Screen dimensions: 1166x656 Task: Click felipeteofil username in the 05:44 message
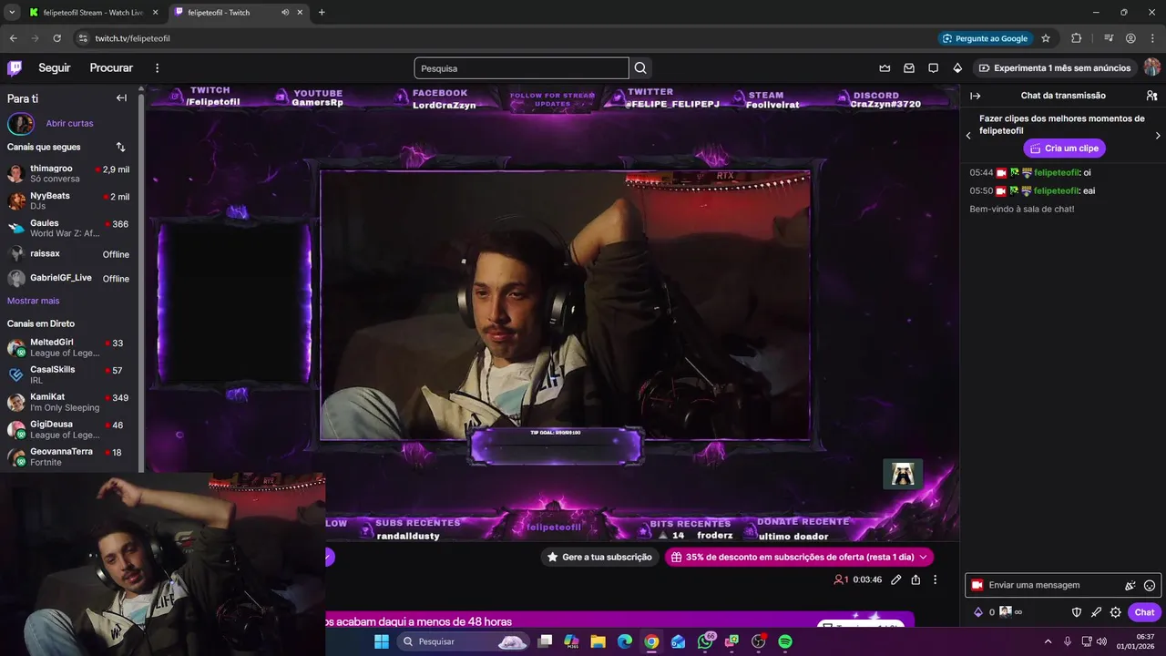[x=1057, y=172]
